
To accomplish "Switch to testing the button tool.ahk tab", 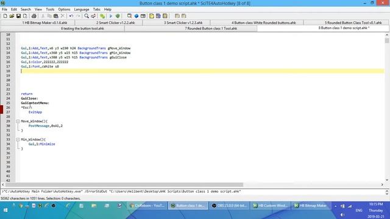I will click(63, 29).
